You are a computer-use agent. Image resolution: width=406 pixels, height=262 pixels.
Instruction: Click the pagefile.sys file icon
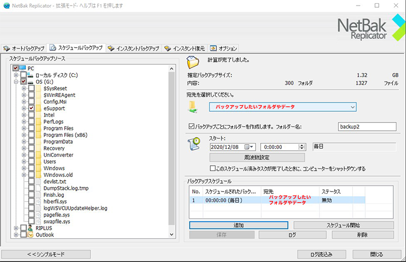click(39, 215)
